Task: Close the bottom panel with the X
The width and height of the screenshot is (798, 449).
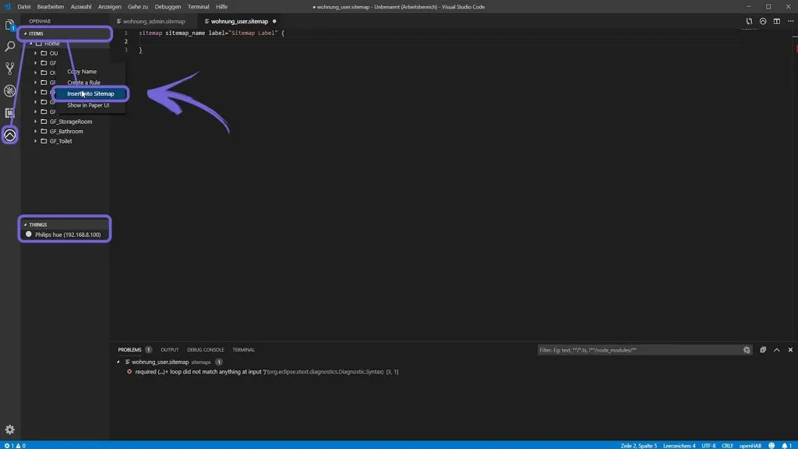Action: (x=790, y=350)
